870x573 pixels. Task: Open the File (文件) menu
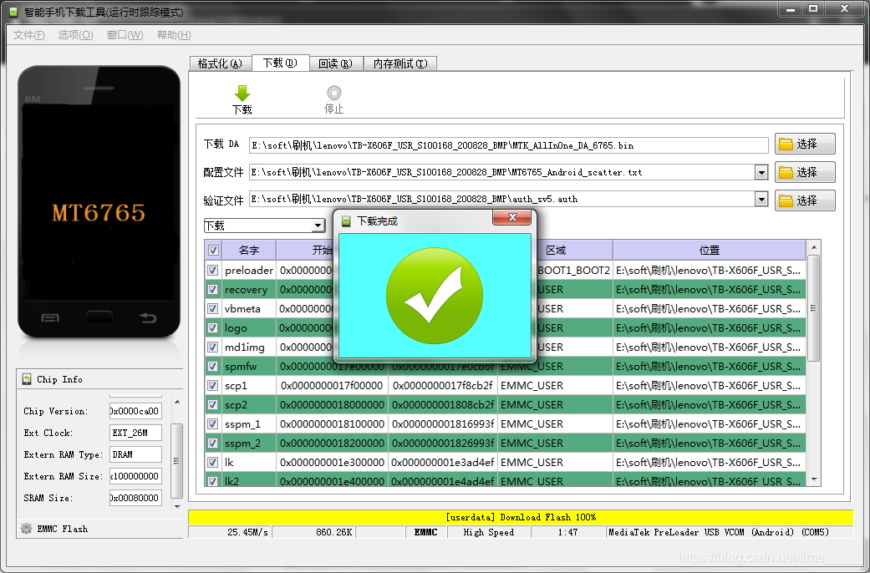click(x=29, y=35)
